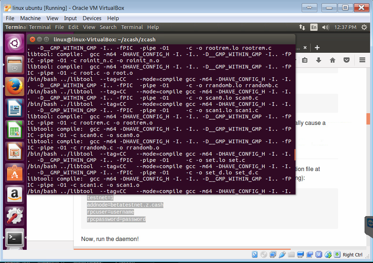Click the terminal window title bar text
Image resolution: width=373 pixels, height=263 pixels.
pos(104,40)
